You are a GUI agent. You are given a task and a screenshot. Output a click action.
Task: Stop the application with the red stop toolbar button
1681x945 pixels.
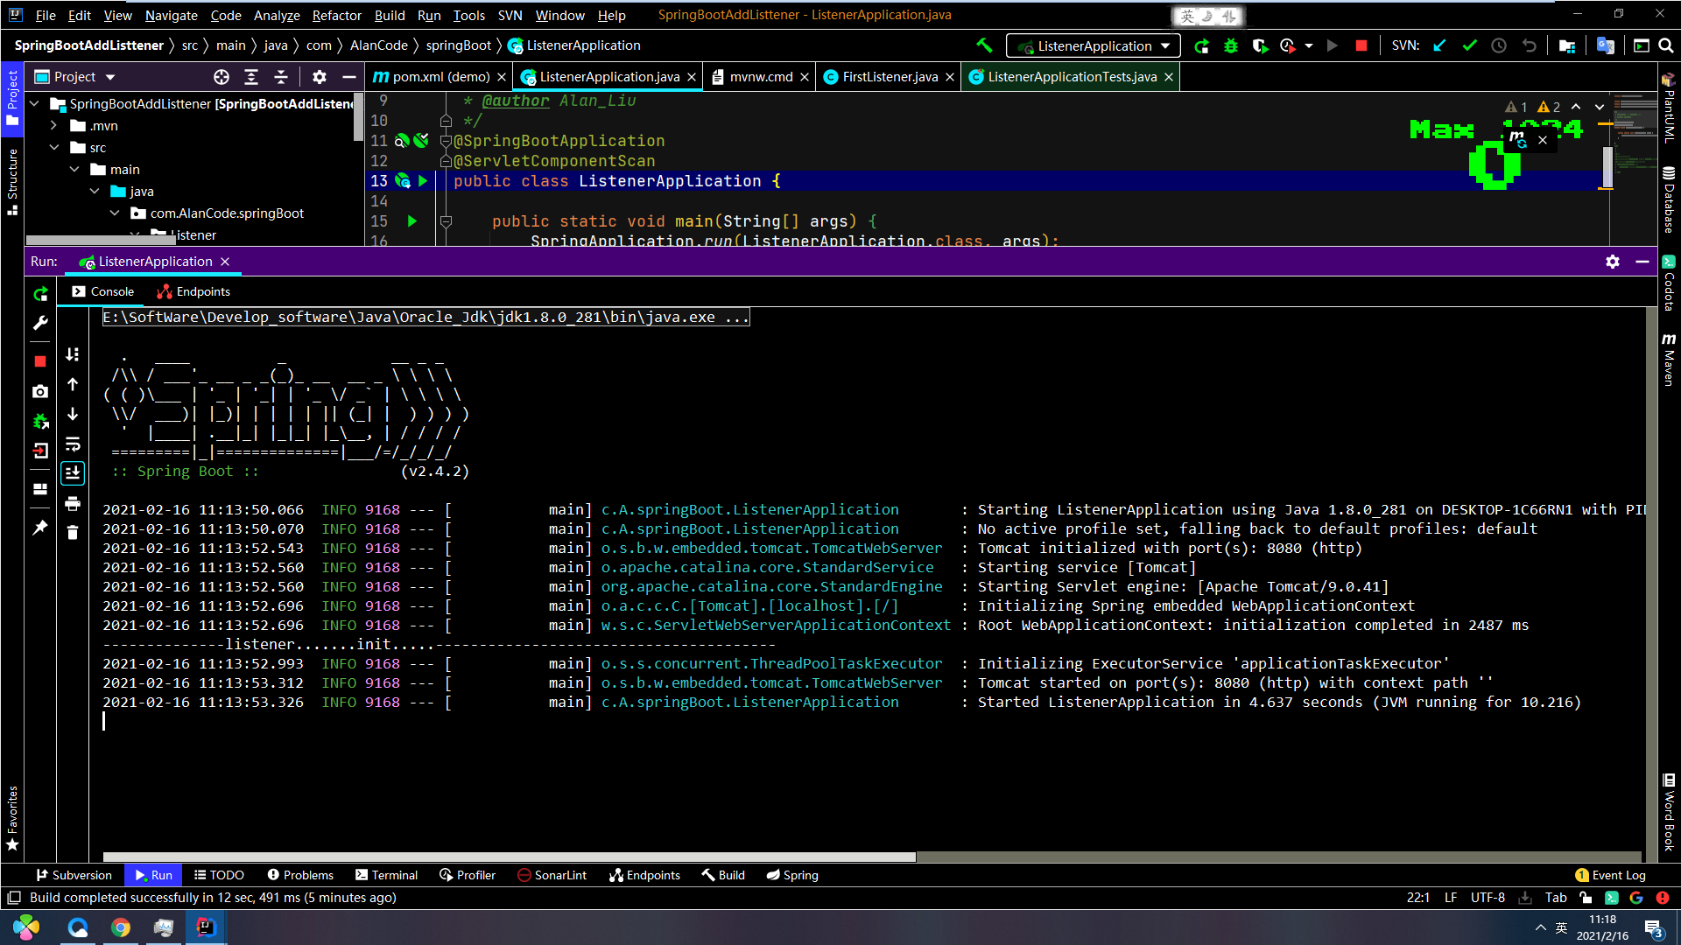tap(1361, 45)
